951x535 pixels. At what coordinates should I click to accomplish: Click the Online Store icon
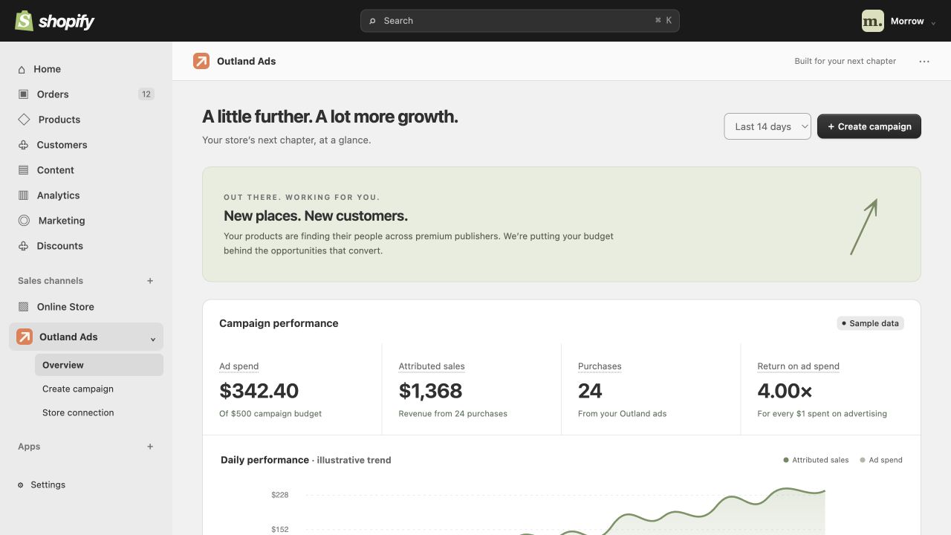[x=23, y=307]
